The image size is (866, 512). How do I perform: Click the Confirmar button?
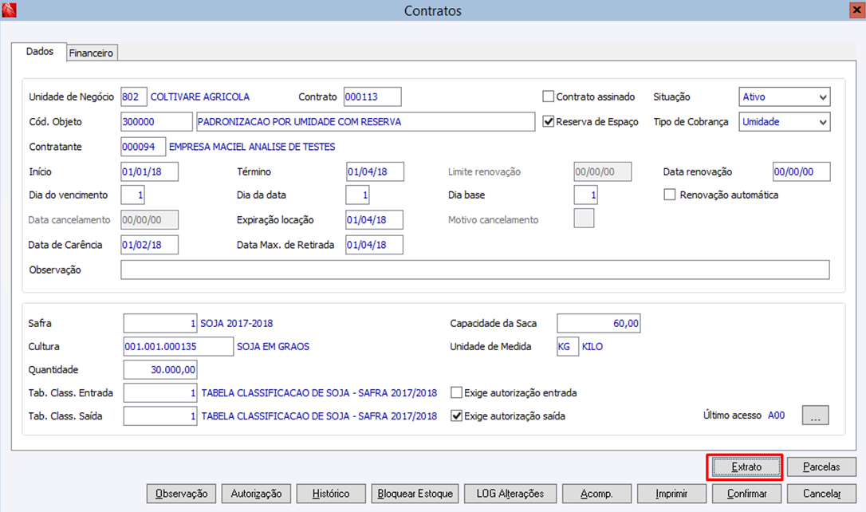[x=746, y=494]
